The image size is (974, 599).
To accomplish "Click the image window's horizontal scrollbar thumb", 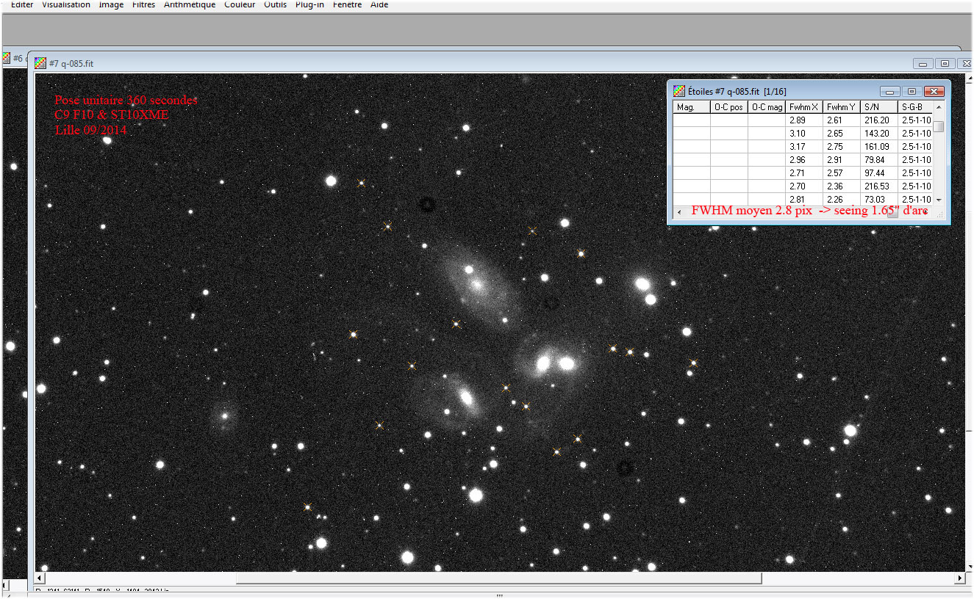I will [498, 578].
